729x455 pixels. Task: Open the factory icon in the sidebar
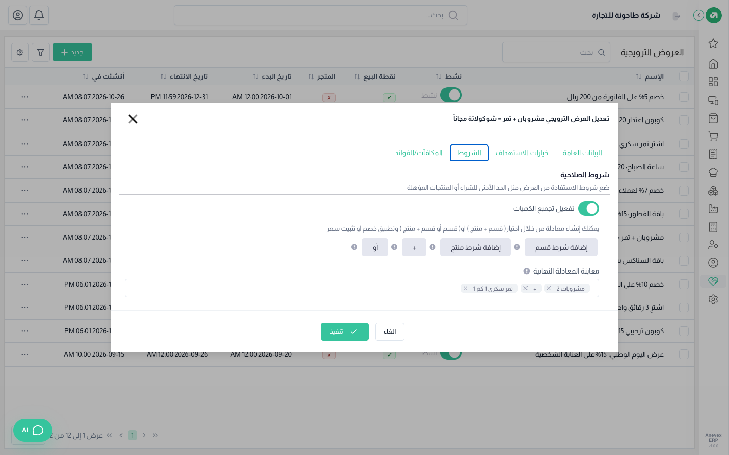(x=713, y=209)
